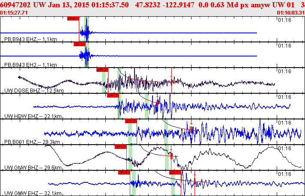Click the event header 60947202 UW text
The width and height of the screenshot is (305, 196).
pos(22,5)
